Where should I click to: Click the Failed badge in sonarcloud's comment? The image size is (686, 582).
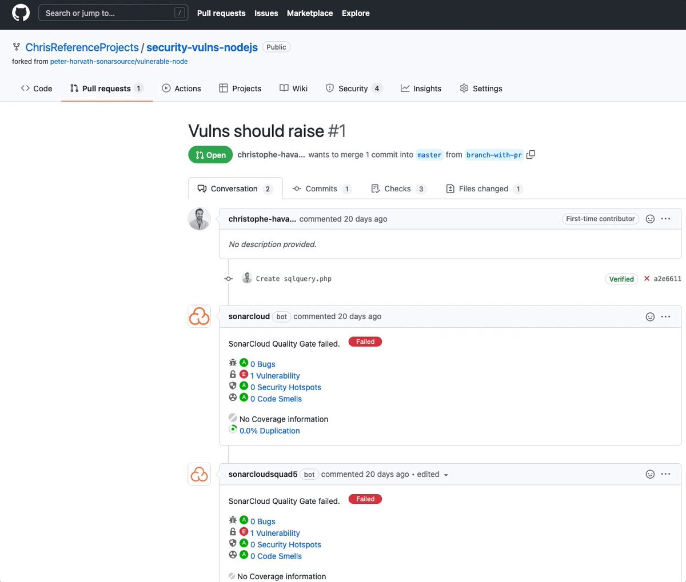click(365, 342)
